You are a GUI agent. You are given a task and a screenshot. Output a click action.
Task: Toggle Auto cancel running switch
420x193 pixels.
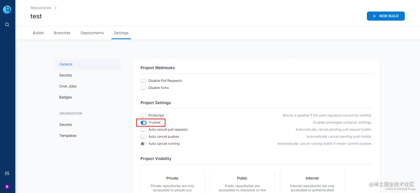143,144
